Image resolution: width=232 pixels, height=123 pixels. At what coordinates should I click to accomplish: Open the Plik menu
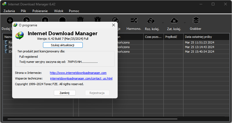[x=23, y=11]
